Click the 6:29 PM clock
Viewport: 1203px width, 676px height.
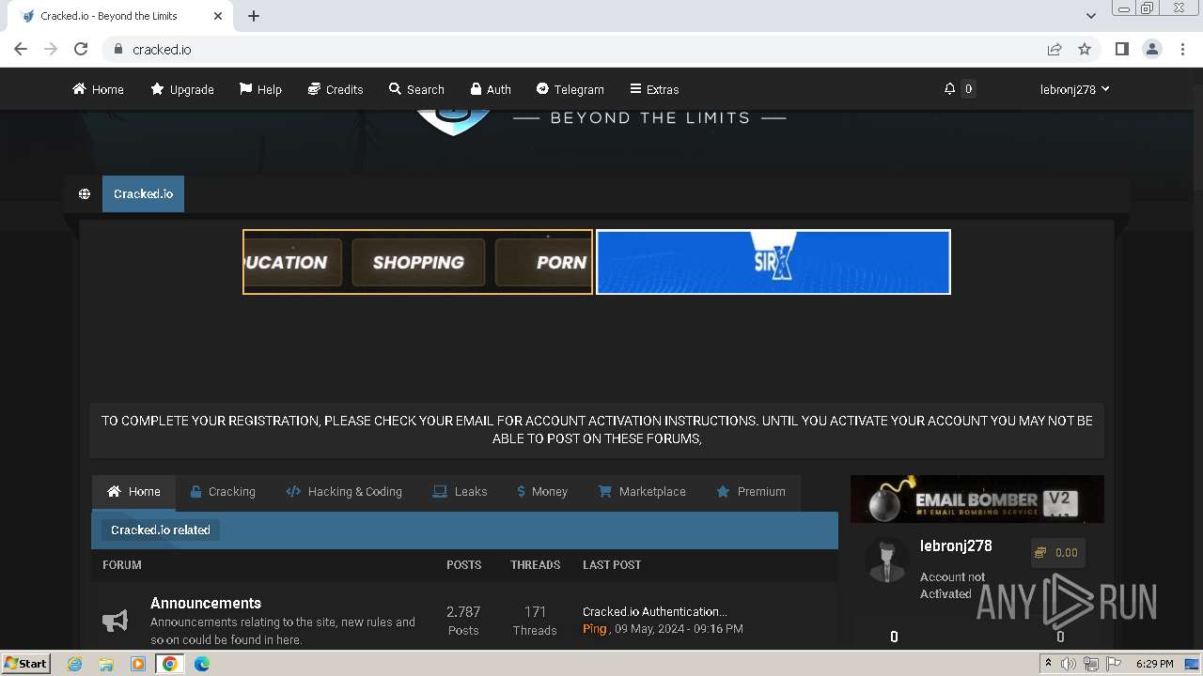coord(1154,664)
